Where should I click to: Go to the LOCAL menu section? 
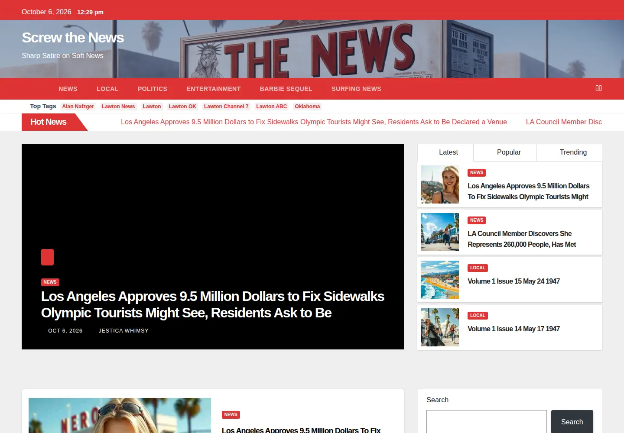point(107,89)
